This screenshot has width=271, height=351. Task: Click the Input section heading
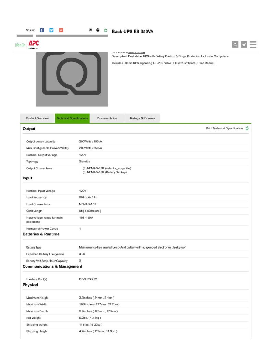pos(27,178)
